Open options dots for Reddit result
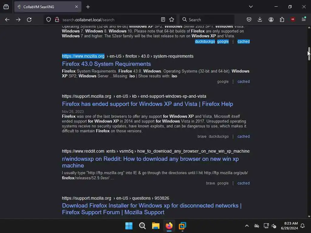Viewport: 311px width, 233px height. 233,183
